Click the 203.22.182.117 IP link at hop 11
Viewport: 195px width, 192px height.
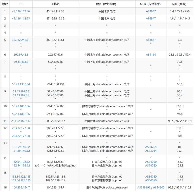(21, 121)
